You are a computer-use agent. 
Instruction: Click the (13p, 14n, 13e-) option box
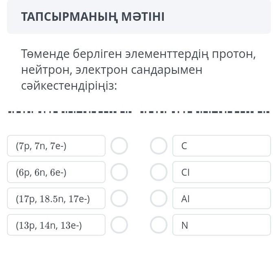coord(56,225)
